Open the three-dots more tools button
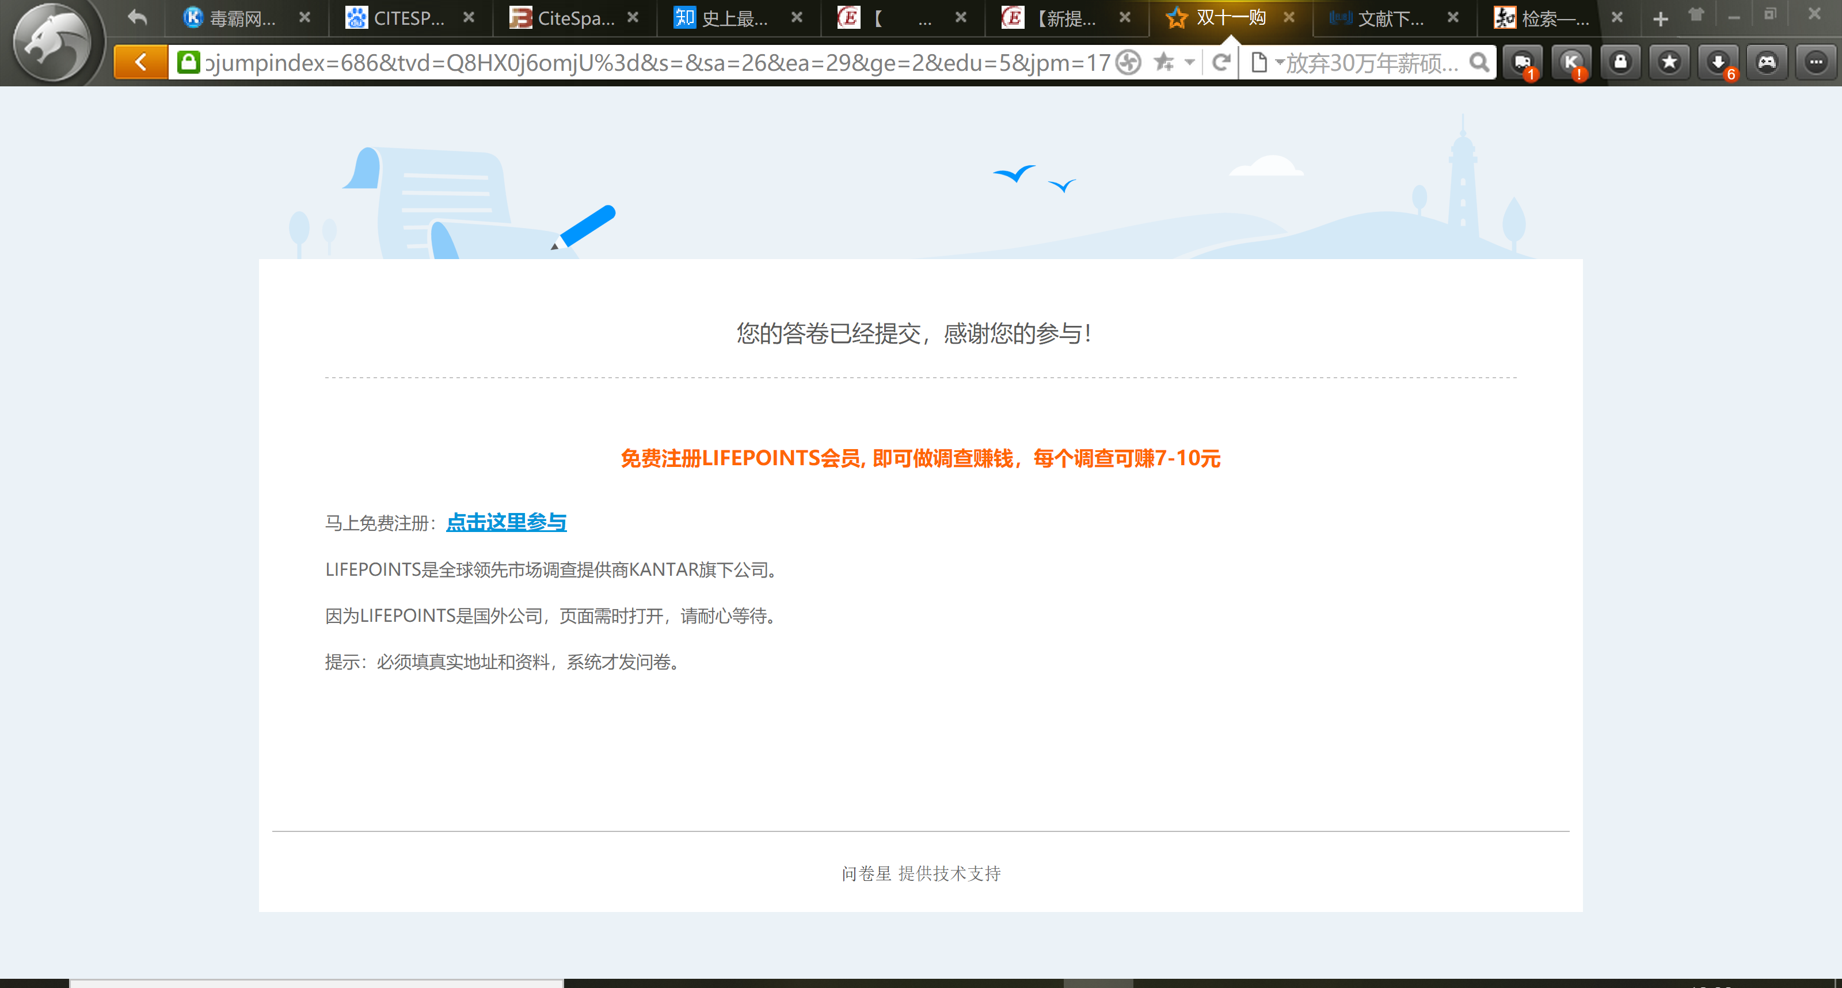Screen dimensions: 1842x988 [1816, 63]
